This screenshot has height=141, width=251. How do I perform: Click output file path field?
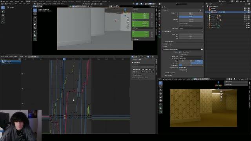(182, 50)
